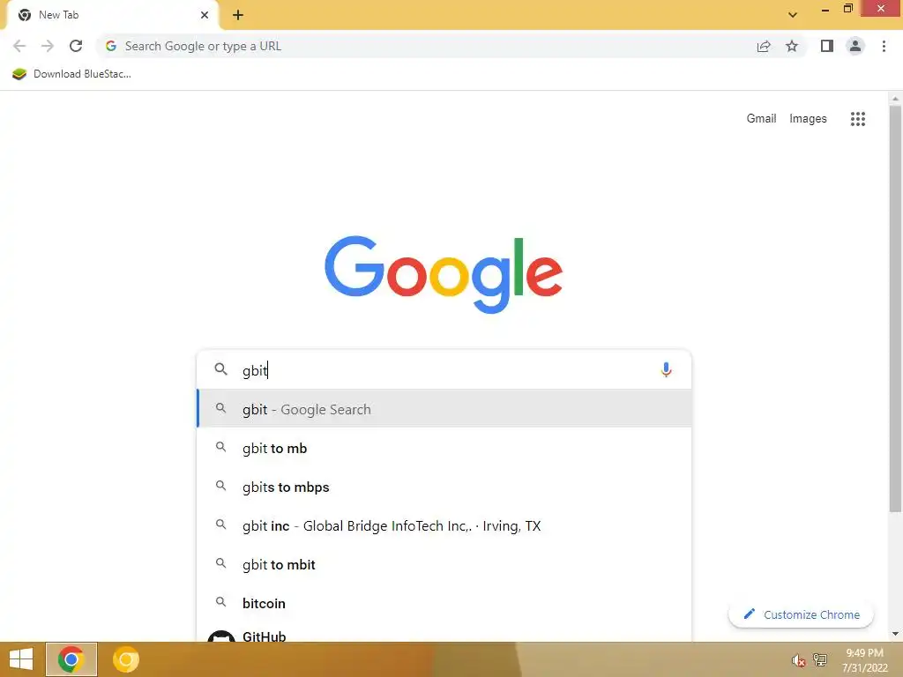903x677 pixels.
Task: Open the Google apps grid
Action: 857,119
